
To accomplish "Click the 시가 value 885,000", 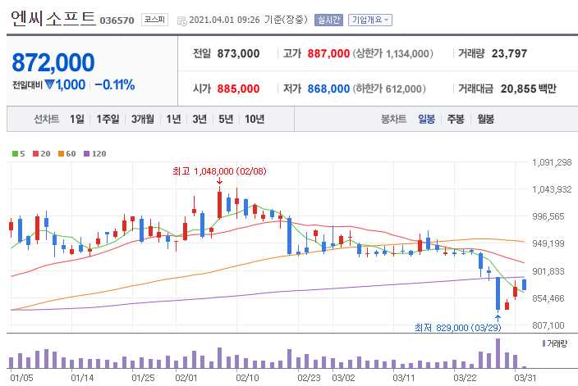I will pos(238,89).
